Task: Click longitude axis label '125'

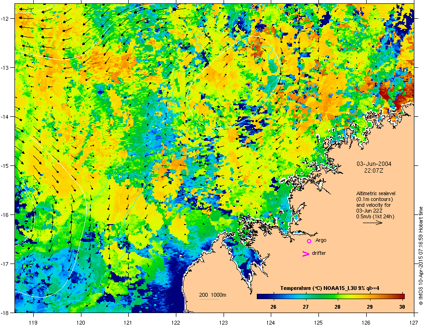Action: point(318,322)
